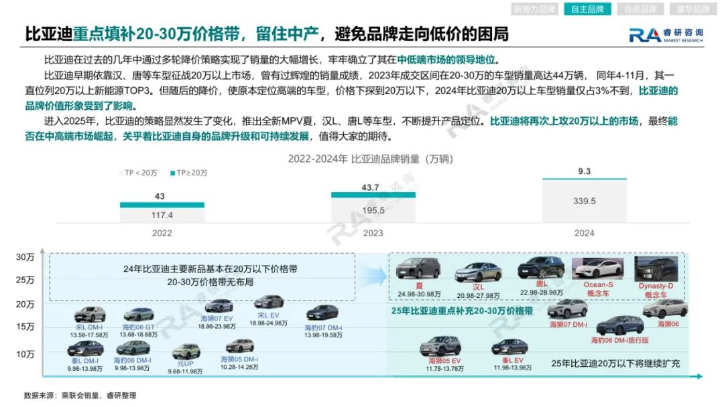
Task: Select the highlighted 自主品牌 tab
Action: (x=587, y=9)
